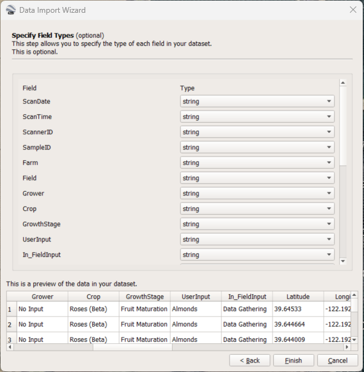Click the preview table scroll-left arrow

(10, 347)
